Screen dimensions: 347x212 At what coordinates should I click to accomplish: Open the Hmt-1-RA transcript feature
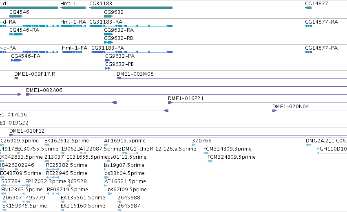(x=73, y=26)
